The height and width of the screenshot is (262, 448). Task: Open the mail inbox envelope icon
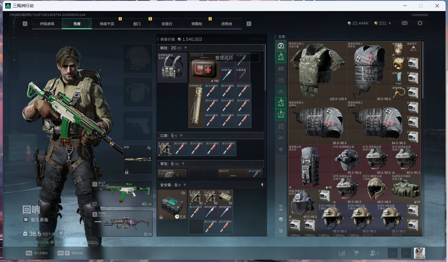[405, 23]
